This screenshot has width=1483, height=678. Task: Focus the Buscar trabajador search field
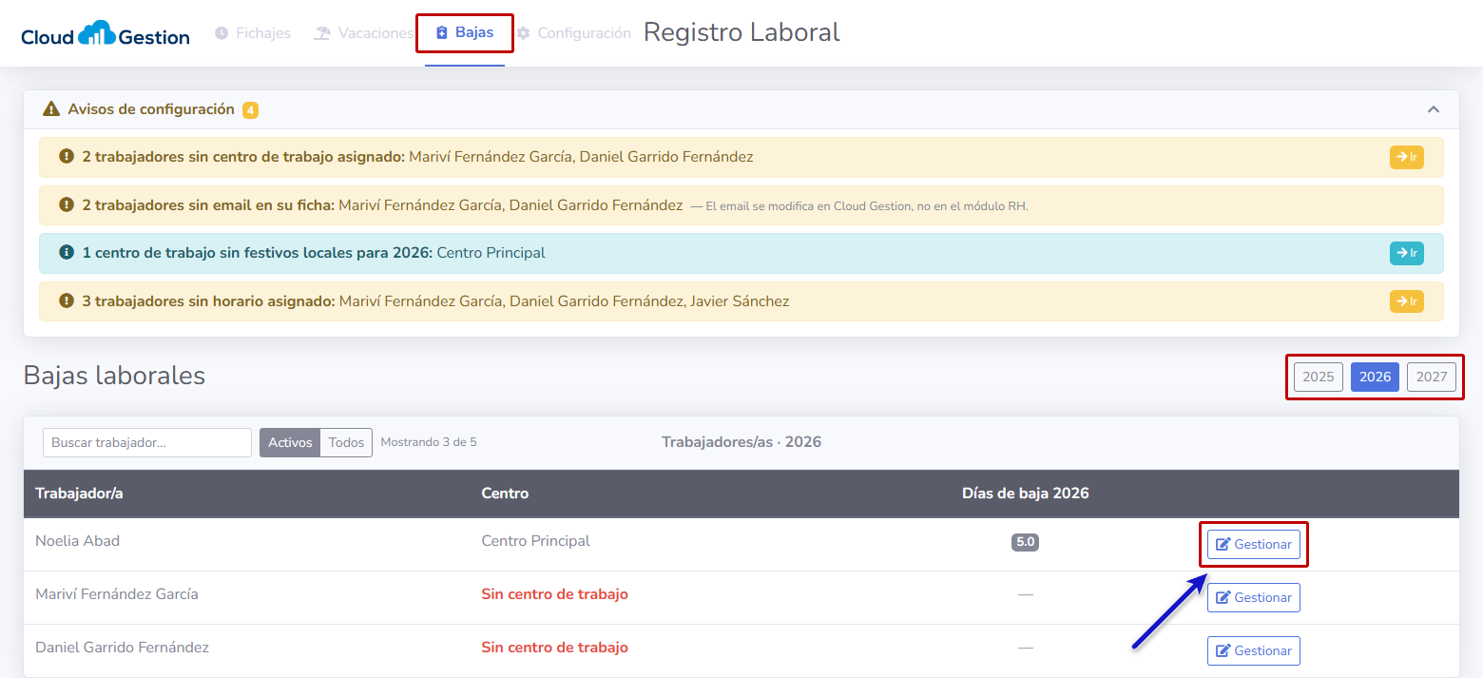pos(147,442)
